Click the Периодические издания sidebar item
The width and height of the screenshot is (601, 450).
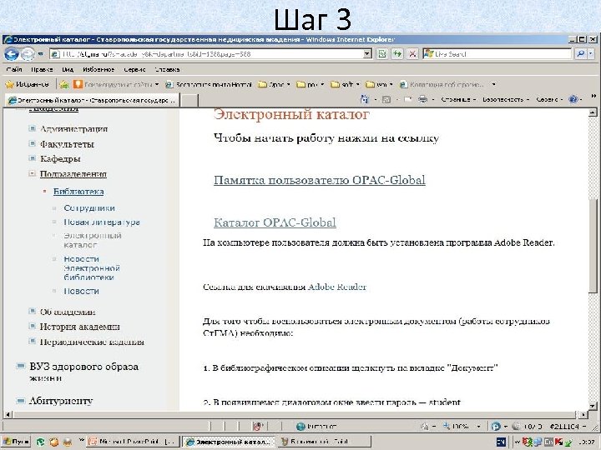[92, 342]
